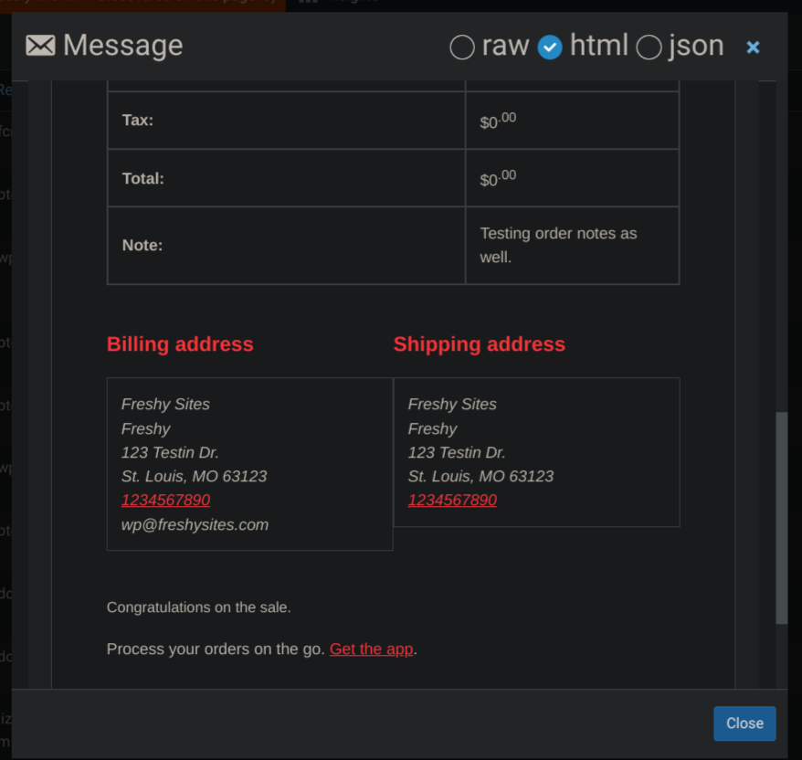Select the raw view radio button
Viewport: 802px width, 760px height.
461,46
